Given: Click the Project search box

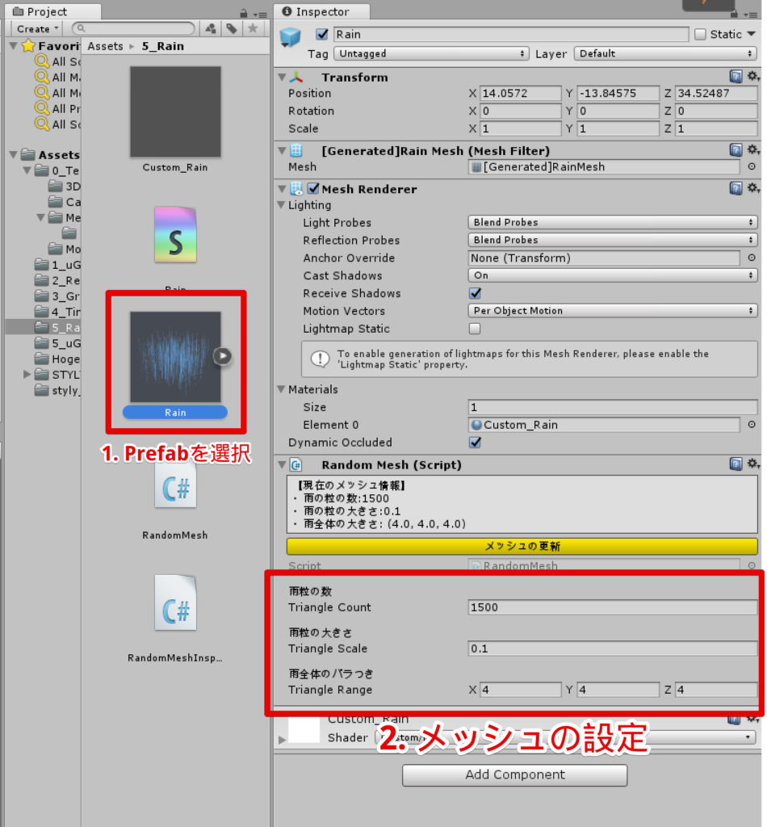Looking at the screenshot, I should click(134, 28).
